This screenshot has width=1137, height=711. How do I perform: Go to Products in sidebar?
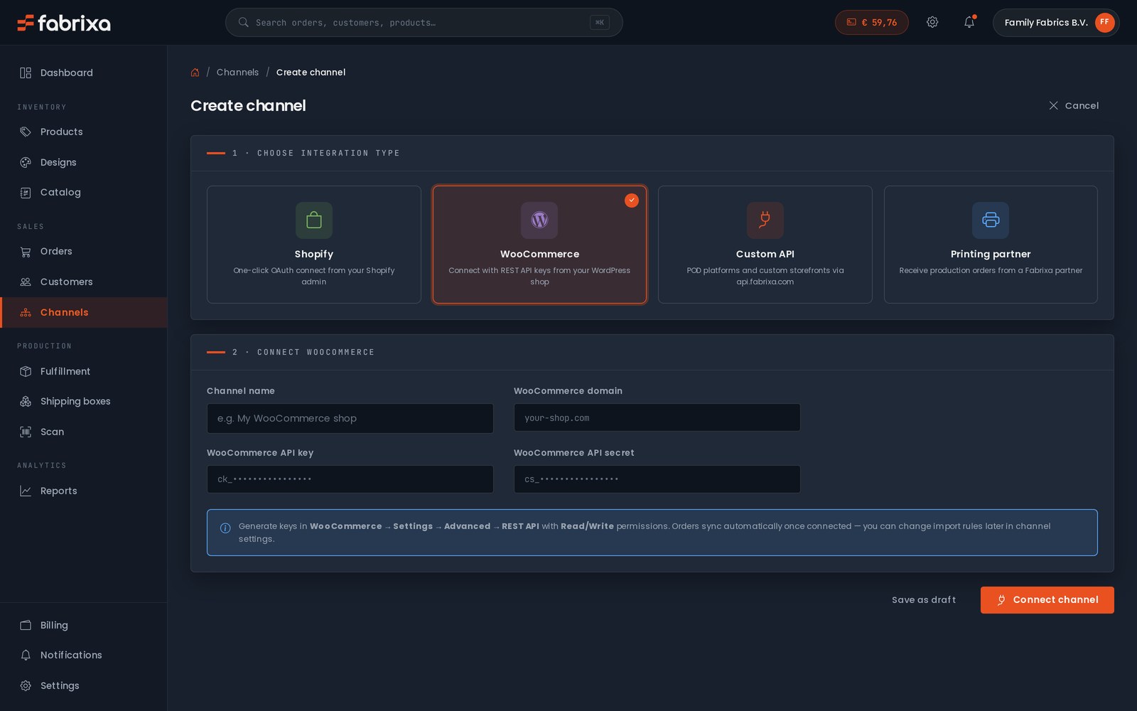pyautogui.click(x=84, y=132)
